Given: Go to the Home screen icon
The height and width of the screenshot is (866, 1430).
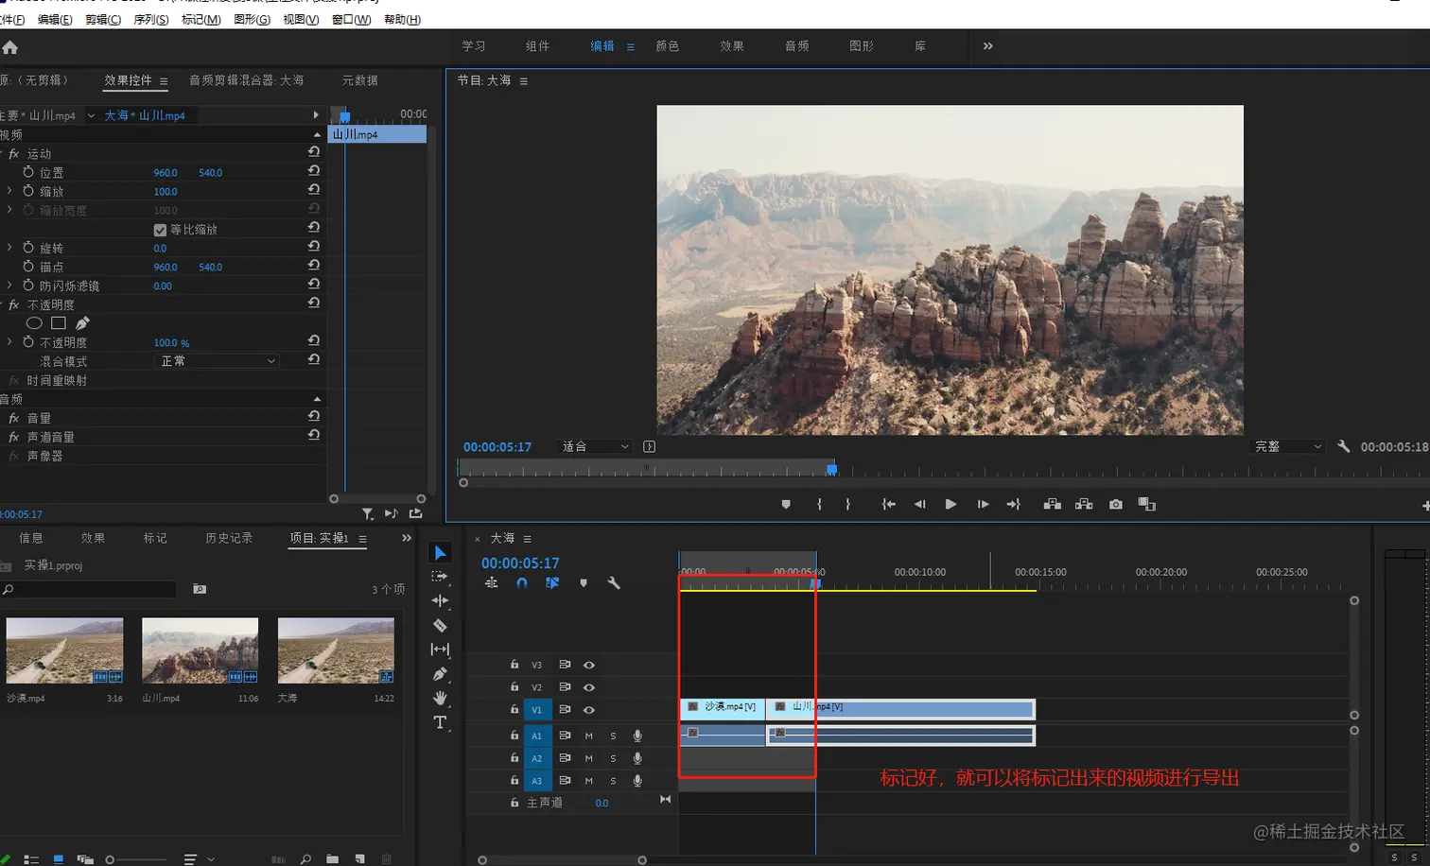Looking at the screenshot, I should coord(10,47).
